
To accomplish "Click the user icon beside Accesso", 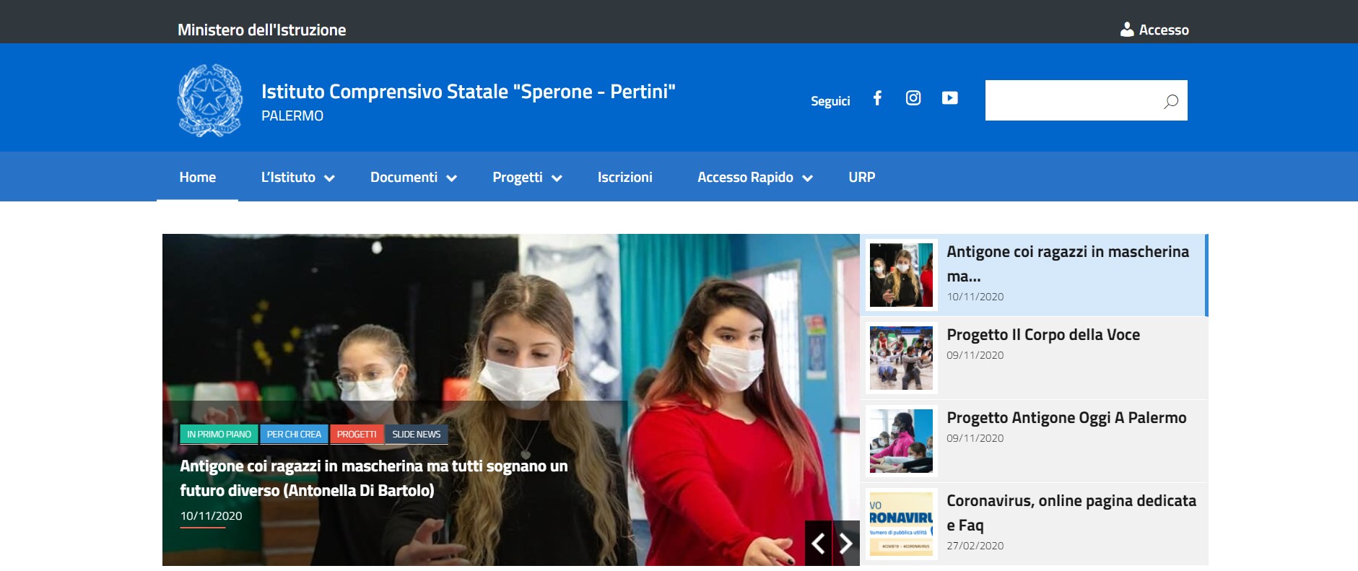I will pos(1127,30).
